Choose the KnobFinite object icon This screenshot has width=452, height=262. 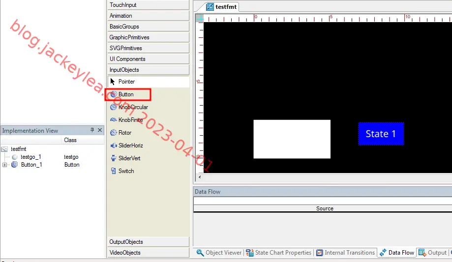coord(114,119)
